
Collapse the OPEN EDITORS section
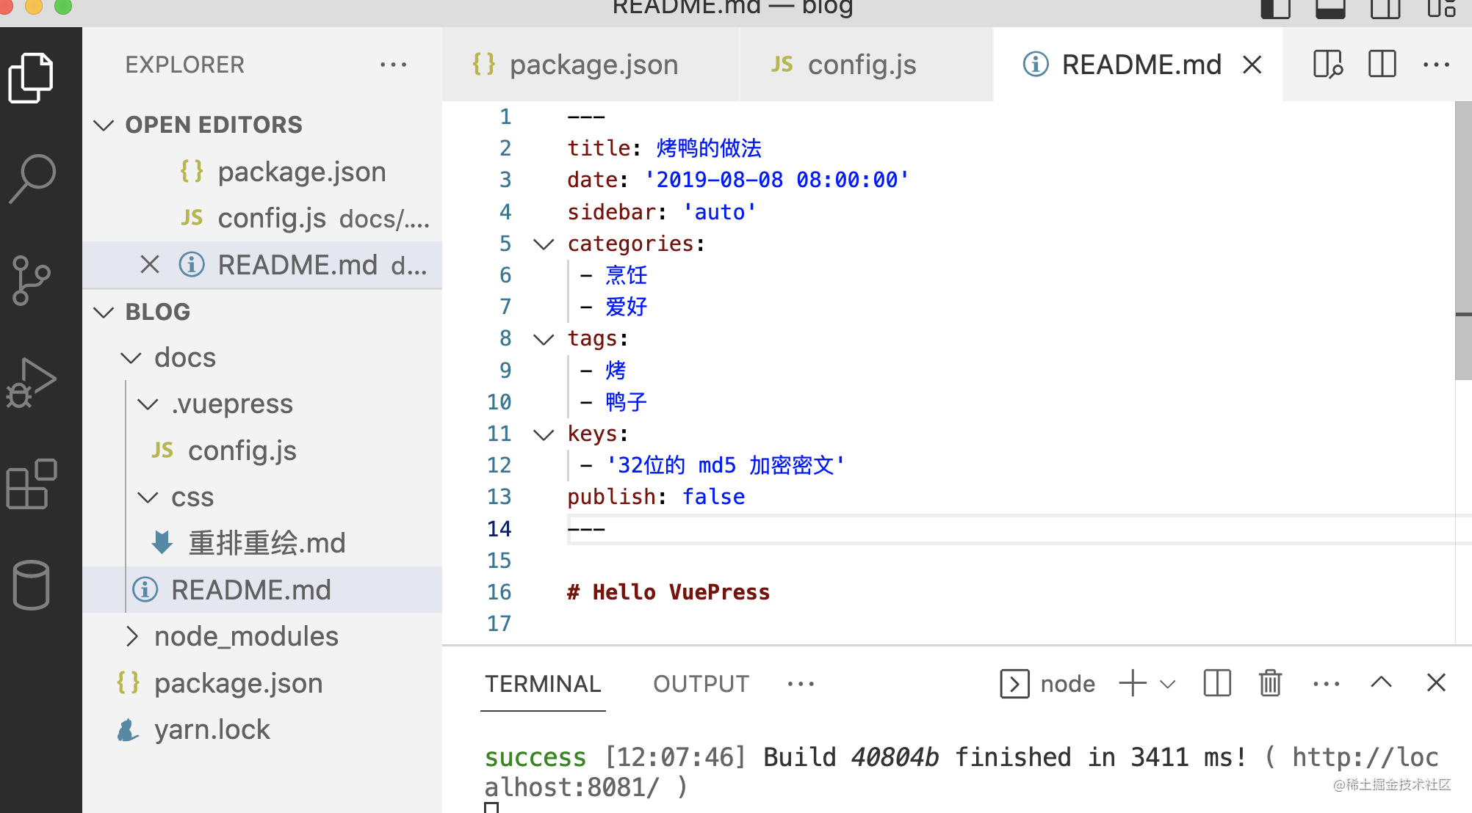point(104,125)
